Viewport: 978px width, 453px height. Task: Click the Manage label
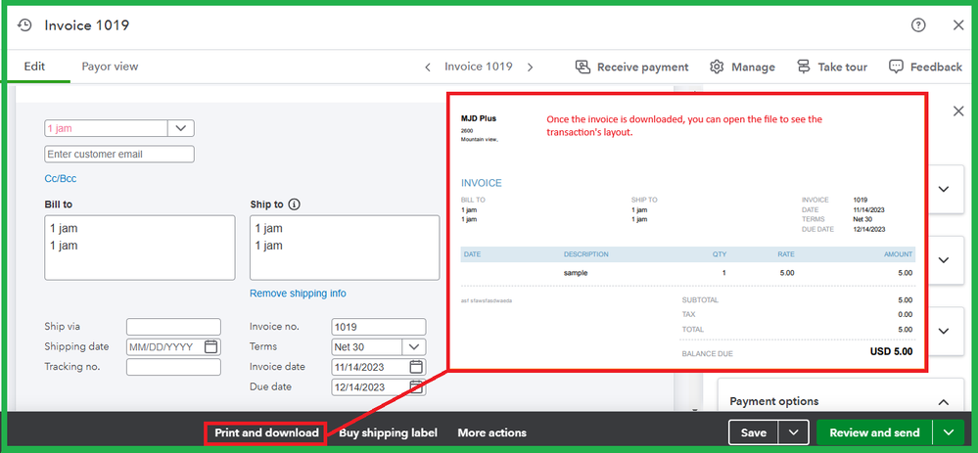point(754,67)
